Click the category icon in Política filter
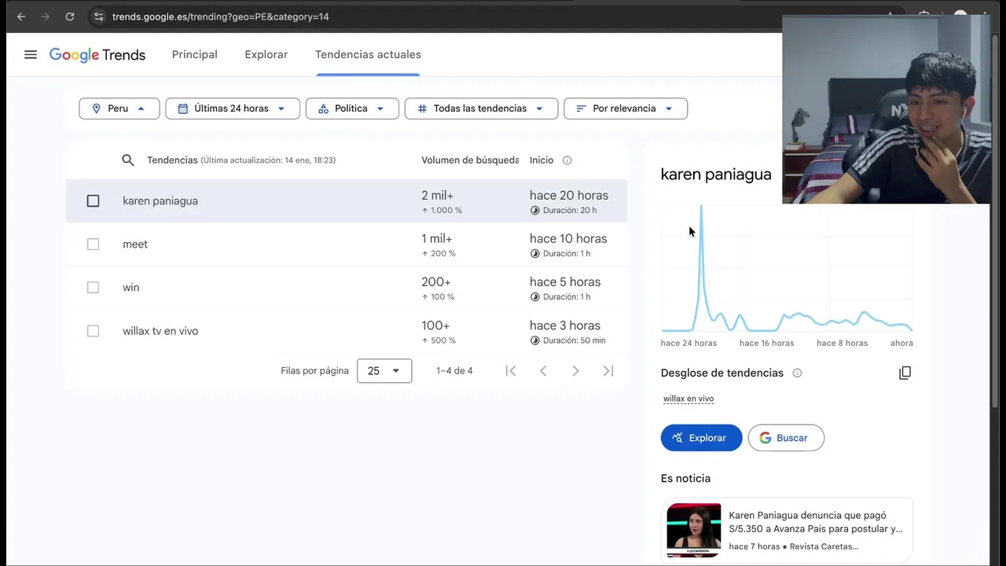 pyautogui.click(x=323, y=108)
